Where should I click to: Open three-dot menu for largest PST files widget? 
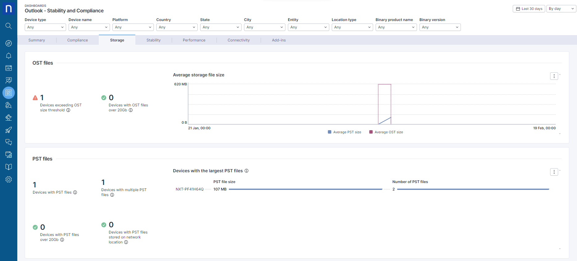tap(554, 172)
